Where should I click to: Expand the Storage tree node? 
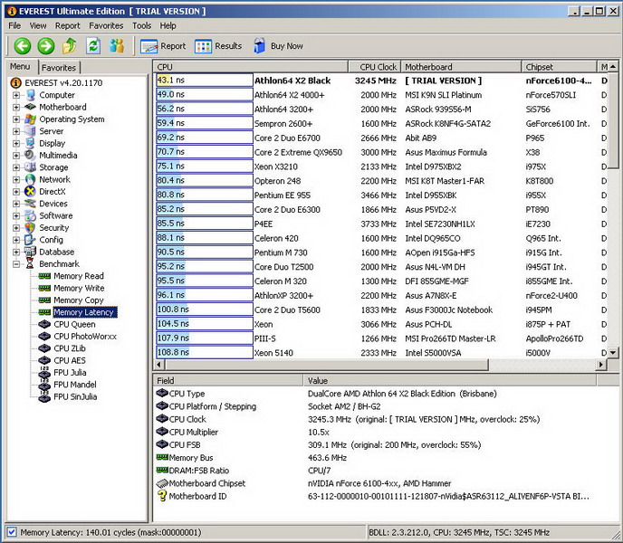coord(16,167)
